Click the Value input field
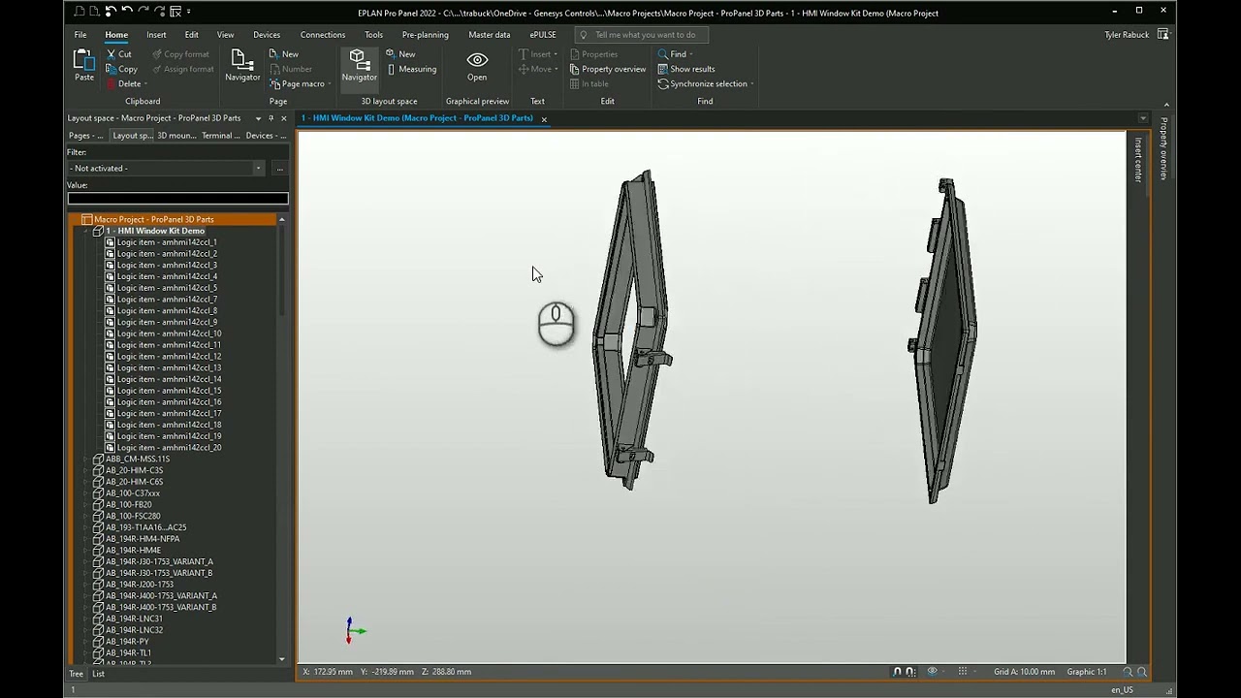1241x698 pixels. [x=177, y=199]
